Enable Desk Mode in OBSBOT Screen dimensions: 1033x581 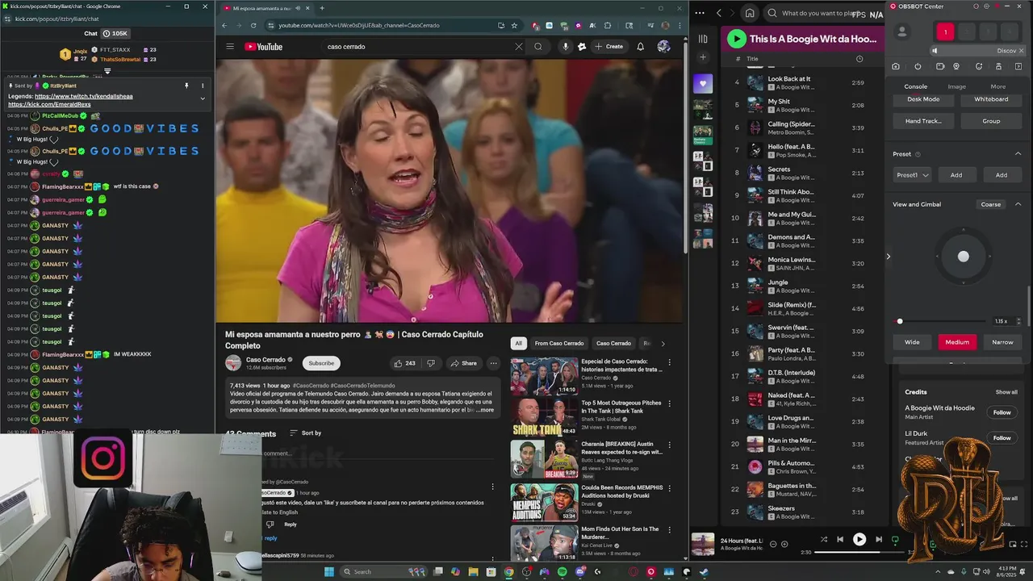[923, 99]
